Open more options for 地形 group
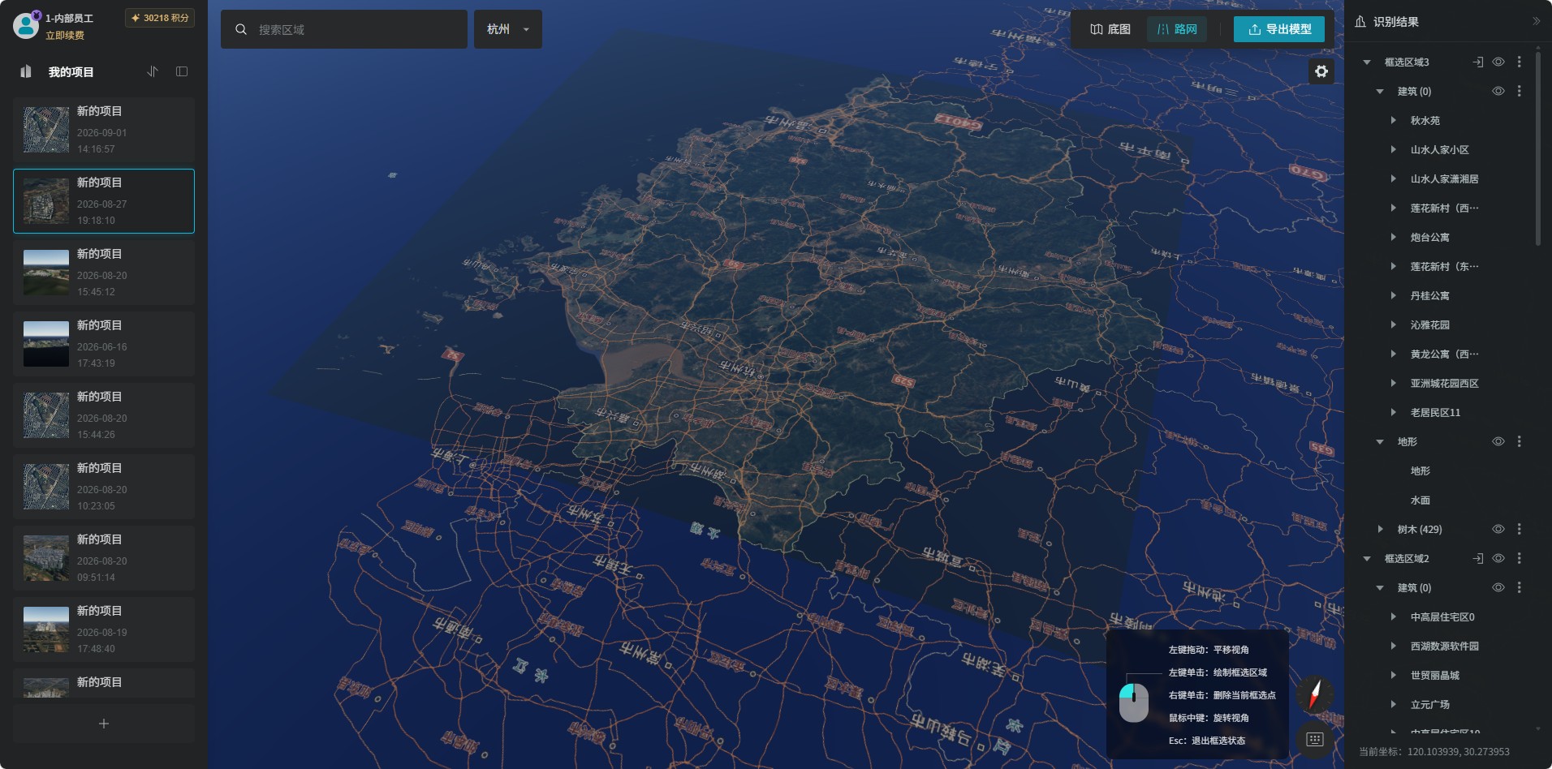This screenshot has height=769, width=1552. [1520, 441]
